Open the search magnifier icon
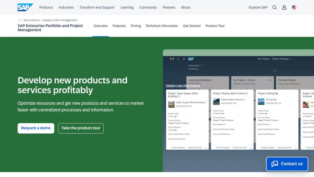Screen dimensions: 314x177 274,7
